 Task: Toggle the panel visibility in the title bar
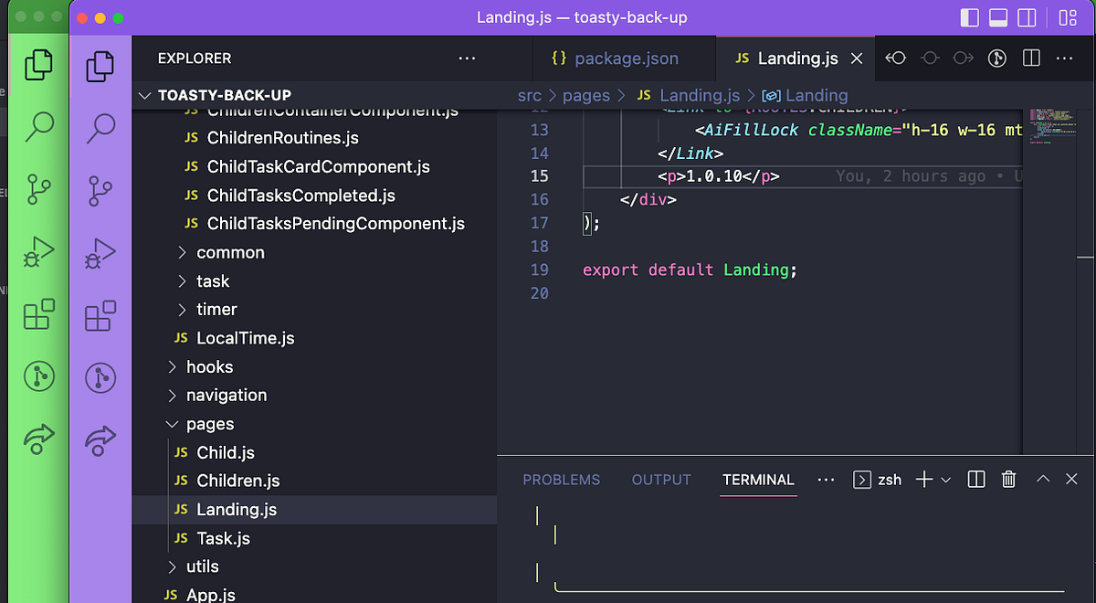997,16
